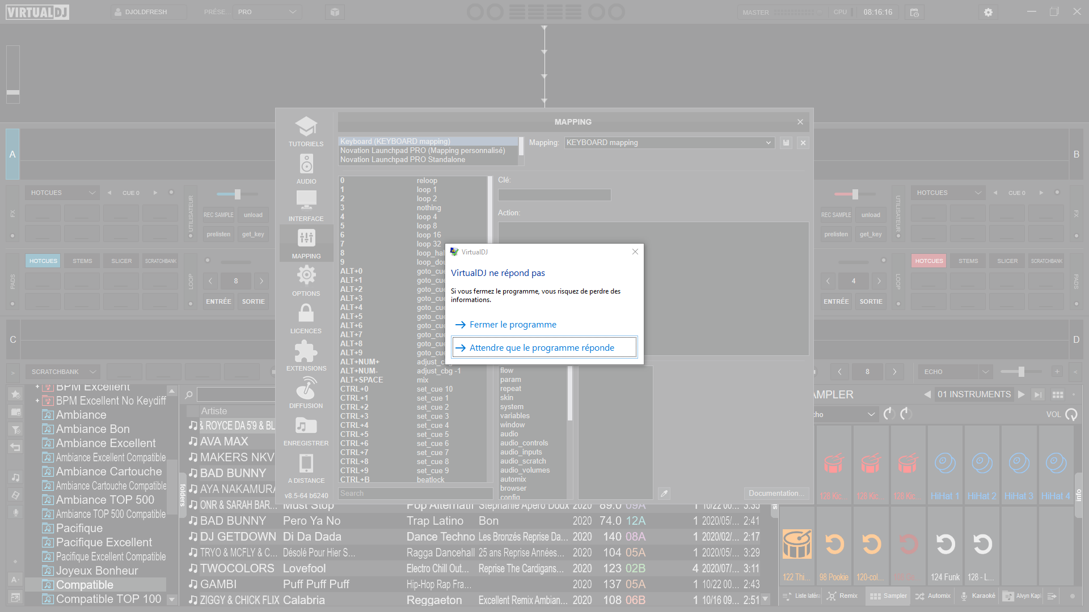
Task: Trigger the 98 Pookie loop pad
Action: 834,546
